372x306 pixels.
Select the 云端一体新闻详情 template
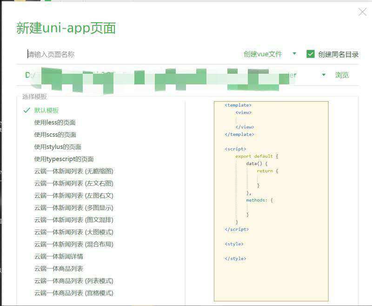59,256
